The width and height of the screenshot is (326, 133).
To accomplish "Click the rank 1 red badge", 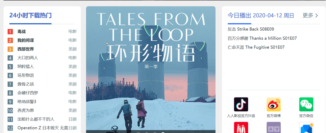I will click(x=10, y=32).
